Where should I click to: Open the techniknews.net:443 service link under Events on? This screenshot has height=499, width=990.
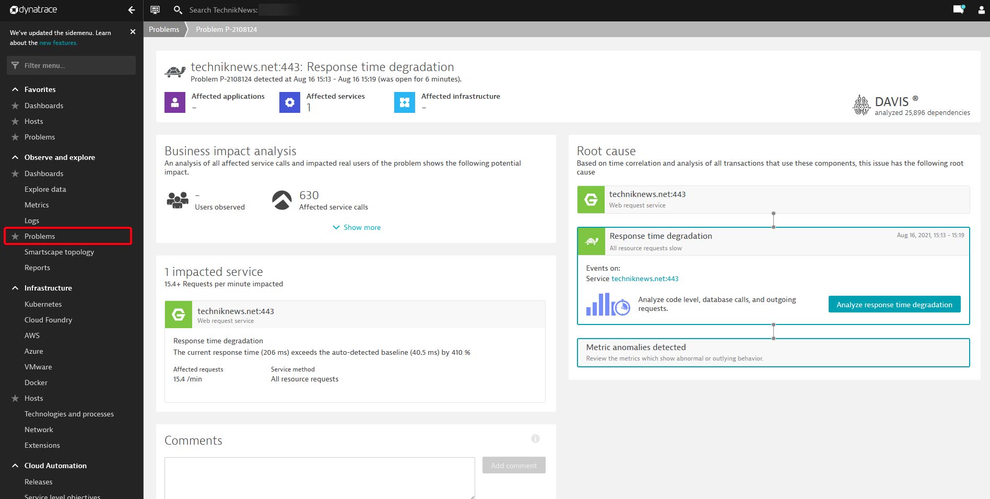tap(645, 278)
